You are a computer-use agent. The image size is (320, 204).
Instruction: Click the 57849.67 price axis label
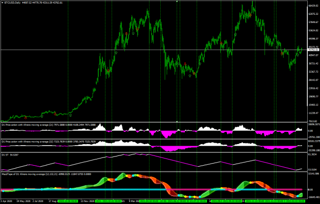tap(314, 22)
